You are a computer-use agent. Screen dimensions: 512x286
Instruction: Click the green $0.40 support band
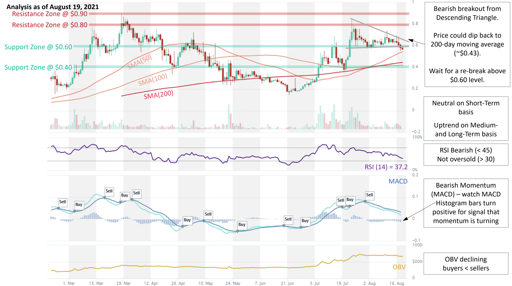click(241, 67)
